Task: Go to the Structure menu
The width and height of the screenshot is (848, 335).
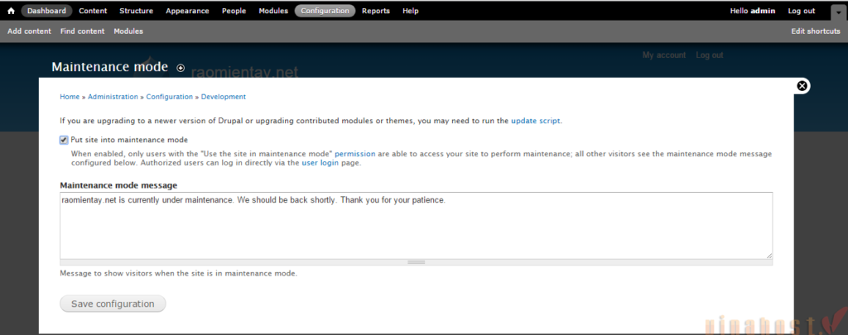Action: [x=136, y=11]
